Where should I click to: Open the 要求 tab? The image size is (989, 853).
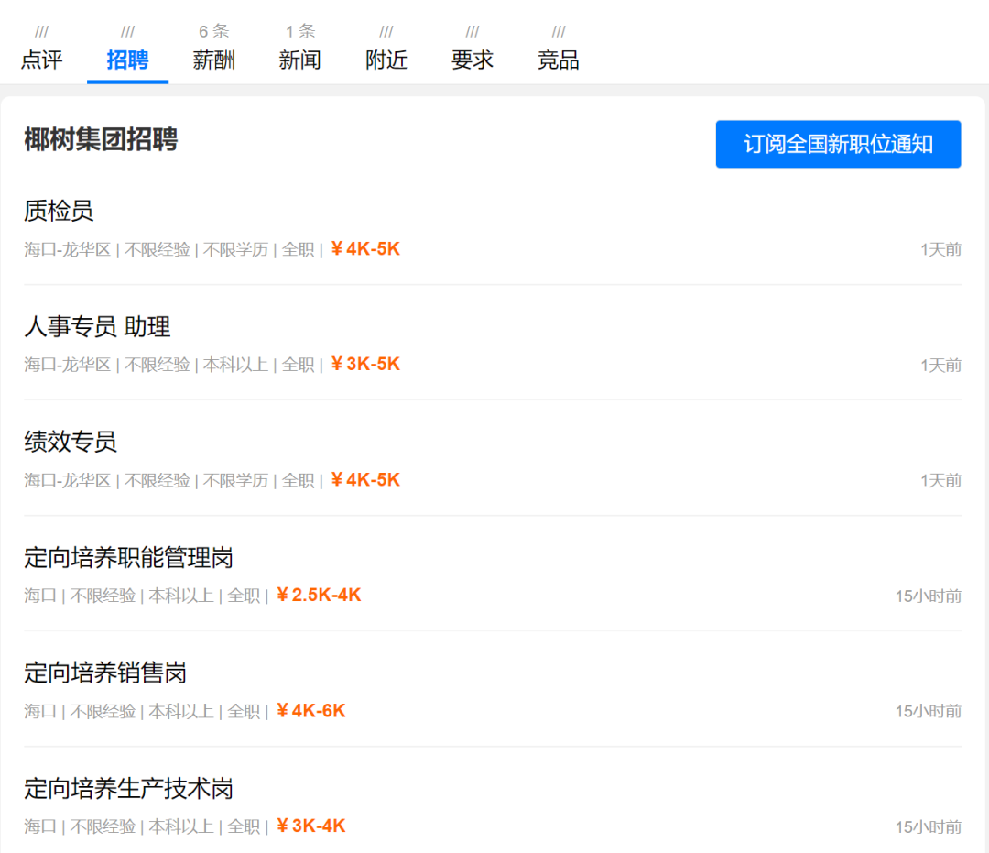click(x=472, y=60)
